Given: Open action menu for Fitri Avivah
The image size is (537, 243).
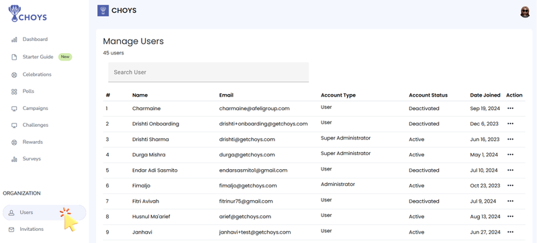Looking at the screenshot, I should pos(510,201).
